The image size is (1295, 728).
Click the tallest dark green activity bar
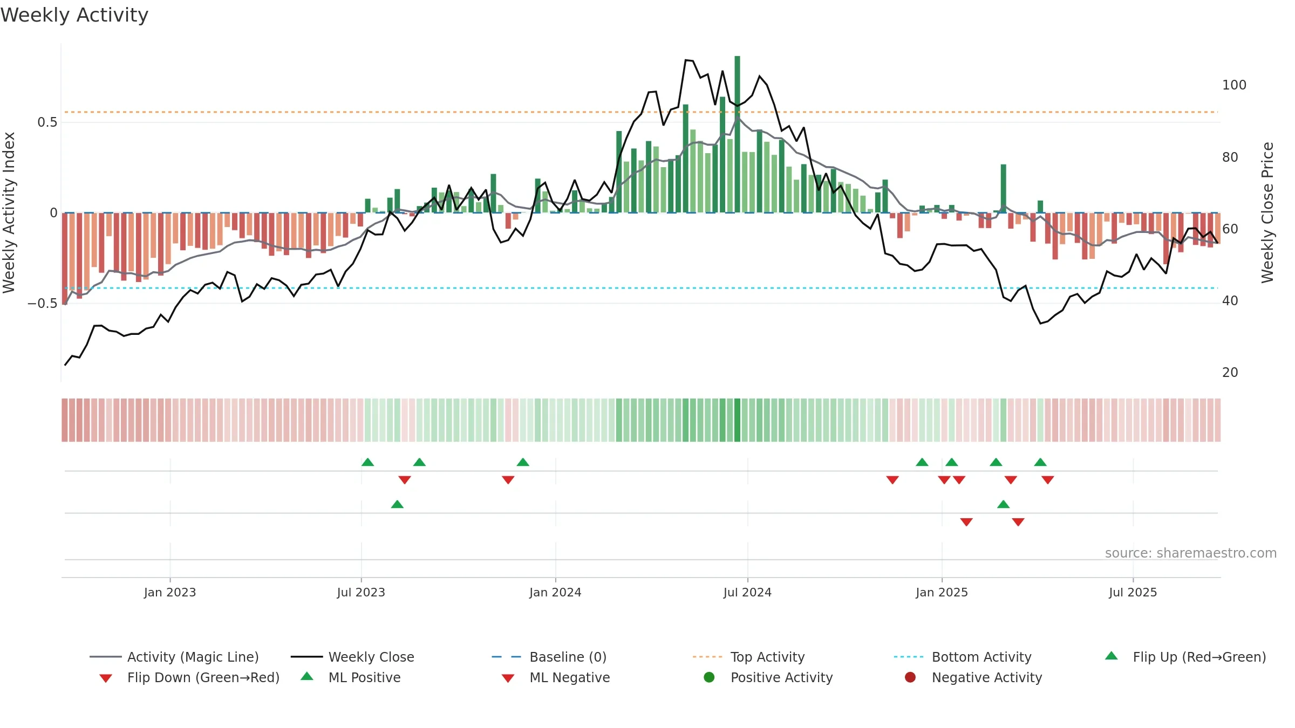737,134
